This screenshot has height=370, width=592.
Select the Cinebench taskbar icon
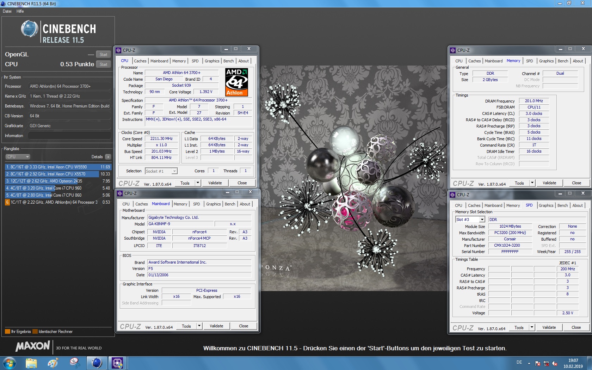96,363
